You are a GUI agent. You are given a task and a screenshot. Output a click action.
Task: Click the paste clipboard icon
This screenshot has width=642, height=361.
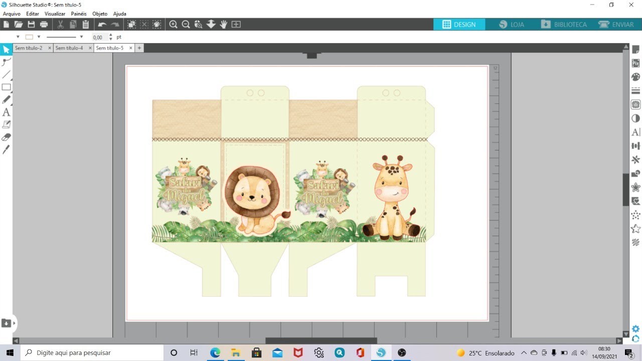pos(86,24)
